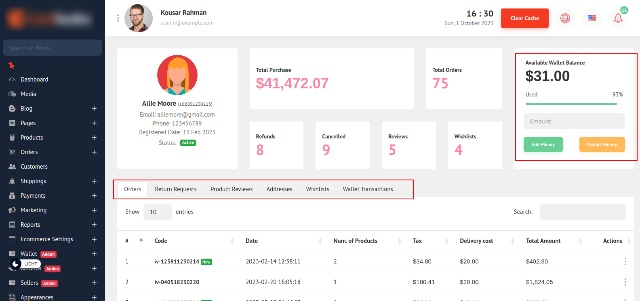Viewport: 640px width, 301px height.
Task: Click the Clear Cache button
Action: click(x=524, y=18)
